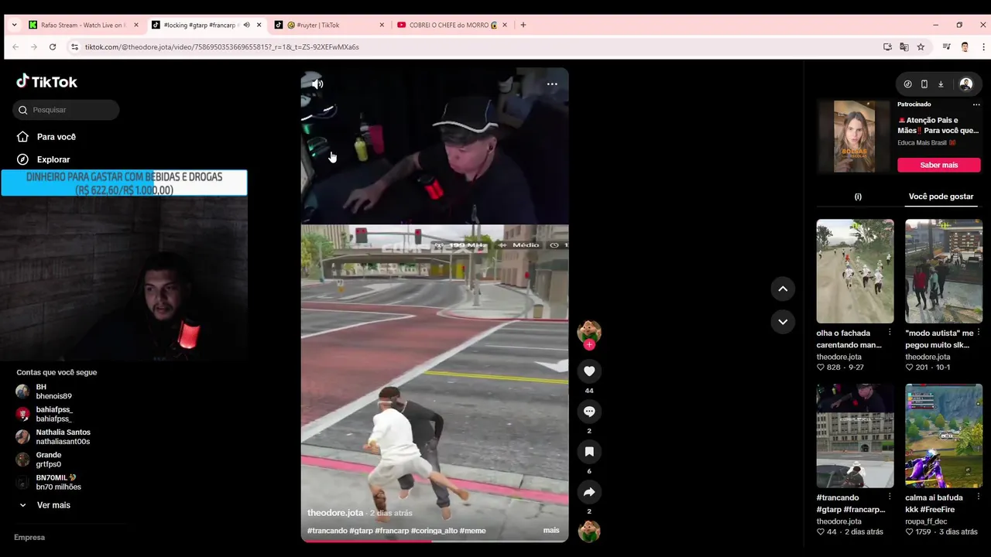Open the Chrome profile avatar
The image size is (991, 557).
[x=965, y=47]
